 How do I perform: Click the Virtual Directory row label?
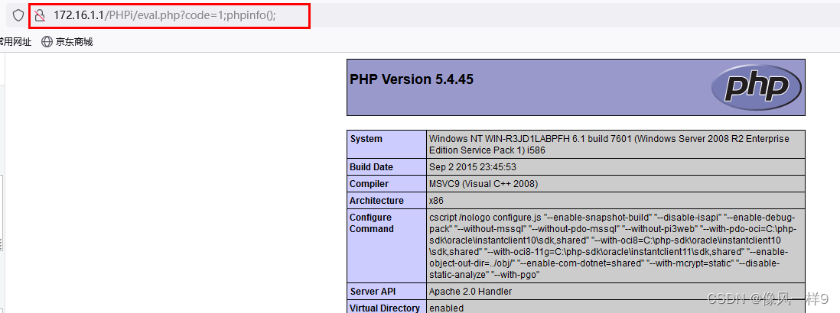click(x=385, y=308)
